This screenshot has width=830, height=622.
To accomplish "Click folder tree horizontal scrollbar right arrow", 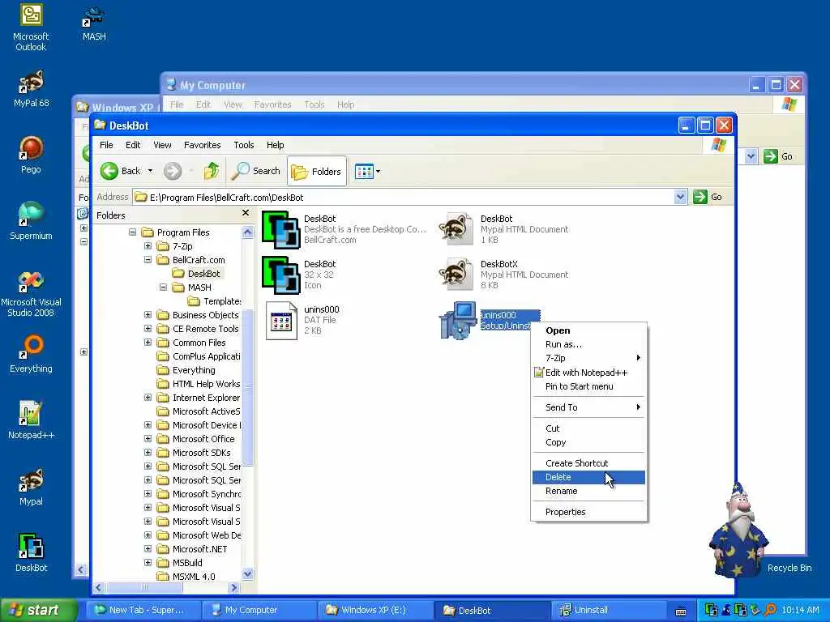I will click(234, 588).
